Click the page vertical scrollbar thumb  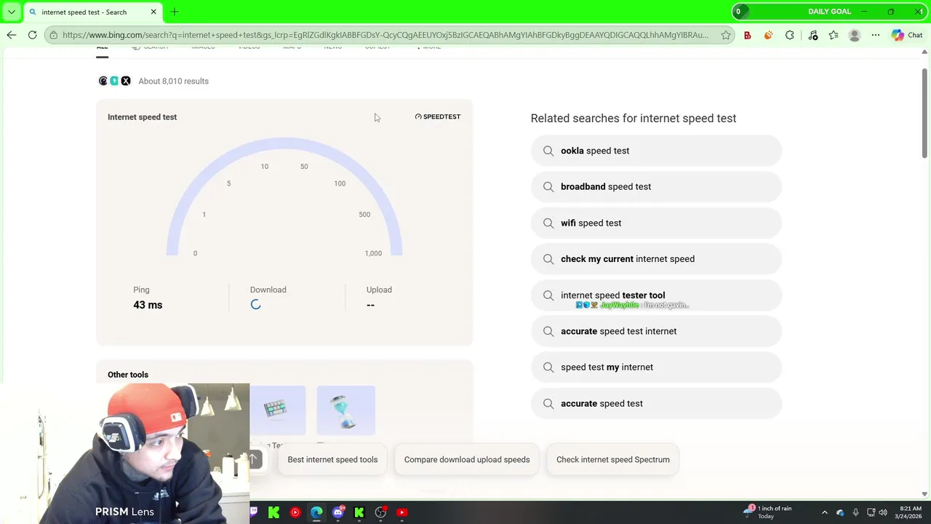925,111
